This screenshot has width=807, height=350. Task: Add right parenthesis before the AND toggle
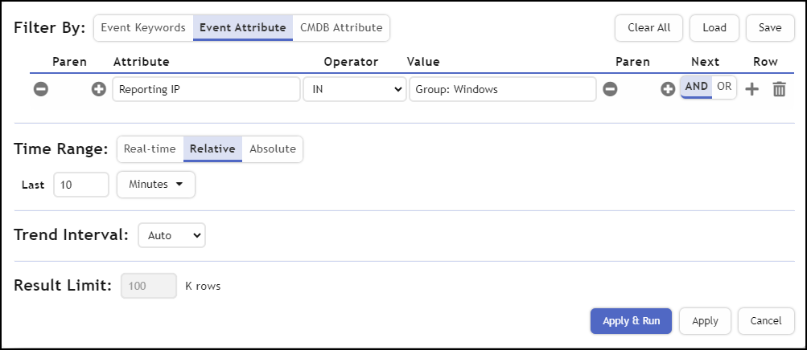pyautogui.click(x=668, y=89)
